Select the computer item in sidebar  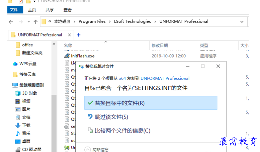(28, 85)
